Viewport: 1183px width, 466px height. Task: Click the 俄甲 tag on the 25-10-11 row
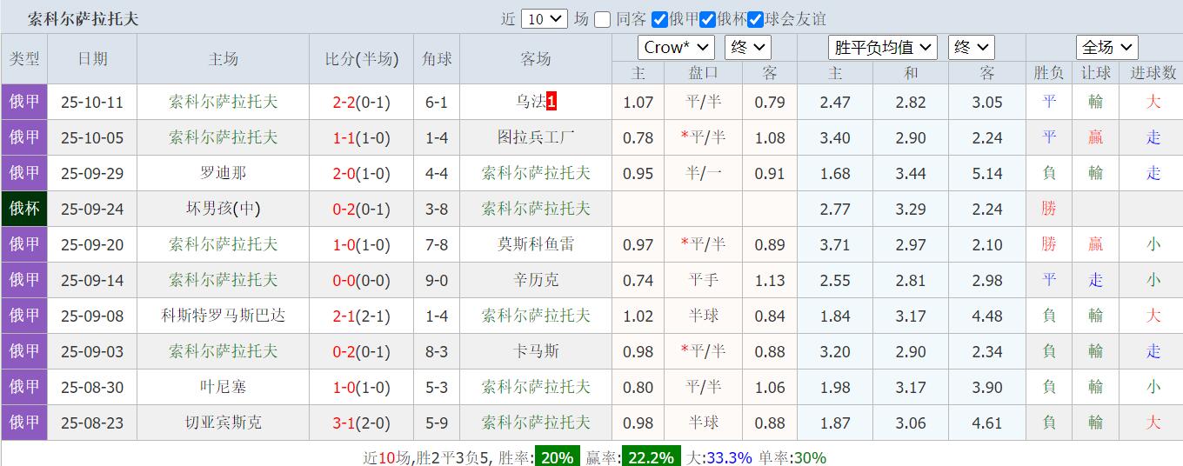coord(24,102)
